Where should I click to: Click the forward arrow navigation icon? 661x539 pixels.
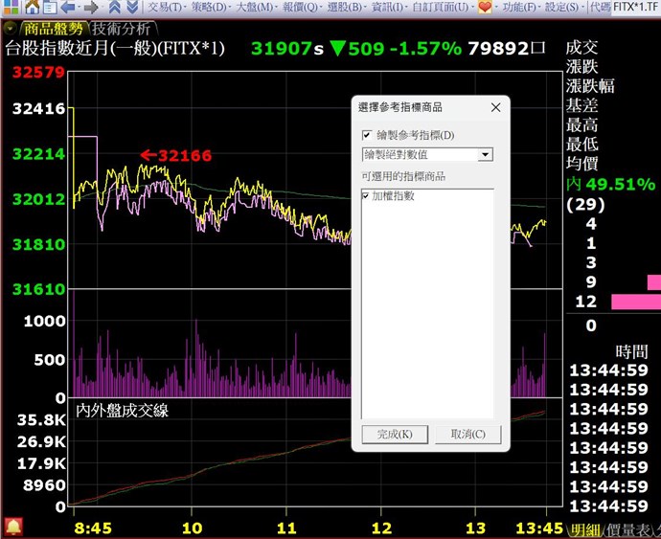(x=91, y=8)
